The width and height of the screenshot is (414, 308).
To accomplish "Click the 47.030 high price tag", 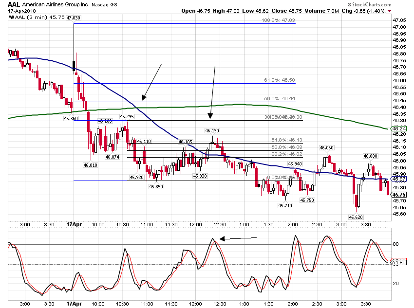I will coord(73,18).
